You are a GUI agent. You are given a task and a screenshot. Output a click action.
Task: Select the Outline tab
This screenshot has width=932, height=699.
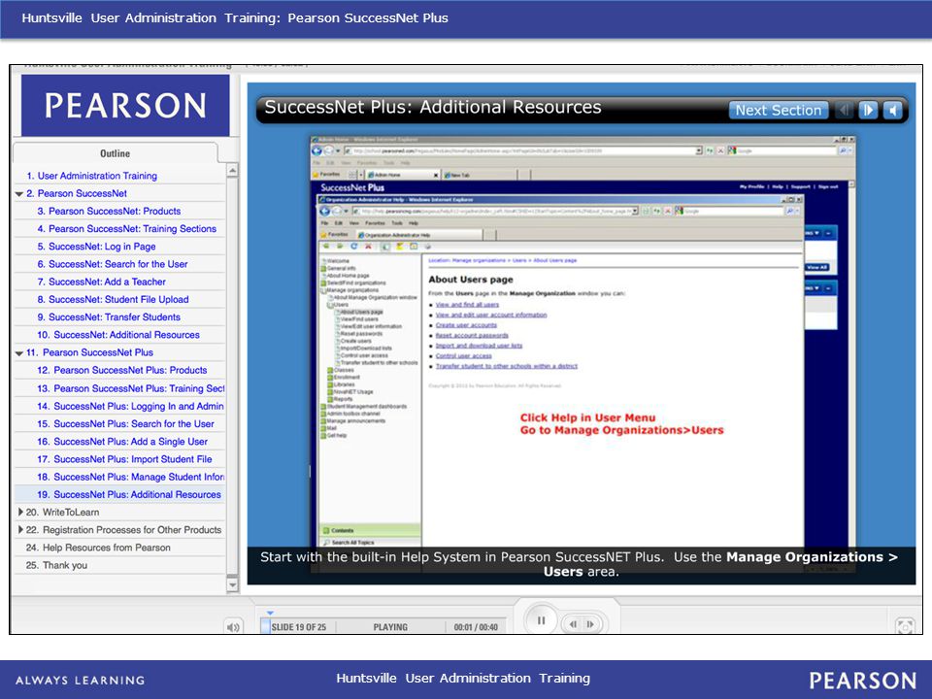[116, 153]
